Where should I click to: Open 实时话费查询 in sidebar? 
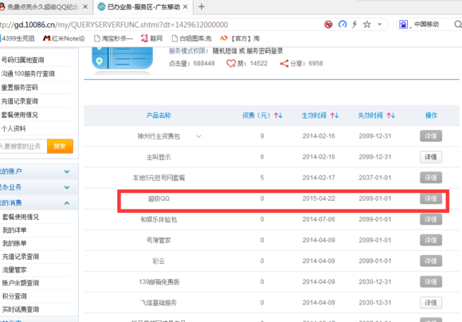click(x=21, y=309)
